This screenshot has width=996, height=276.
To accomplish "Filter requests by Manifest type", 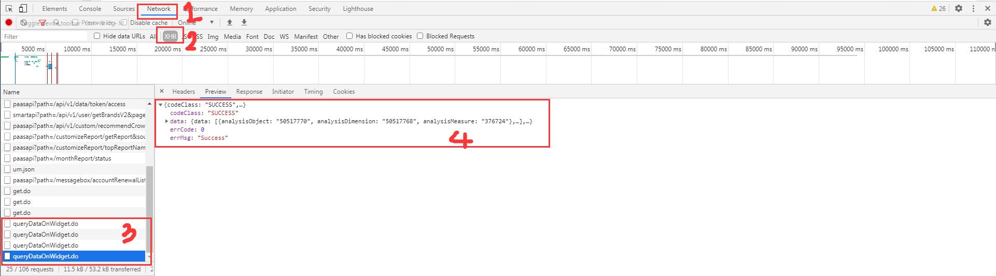I will (306, 36).
